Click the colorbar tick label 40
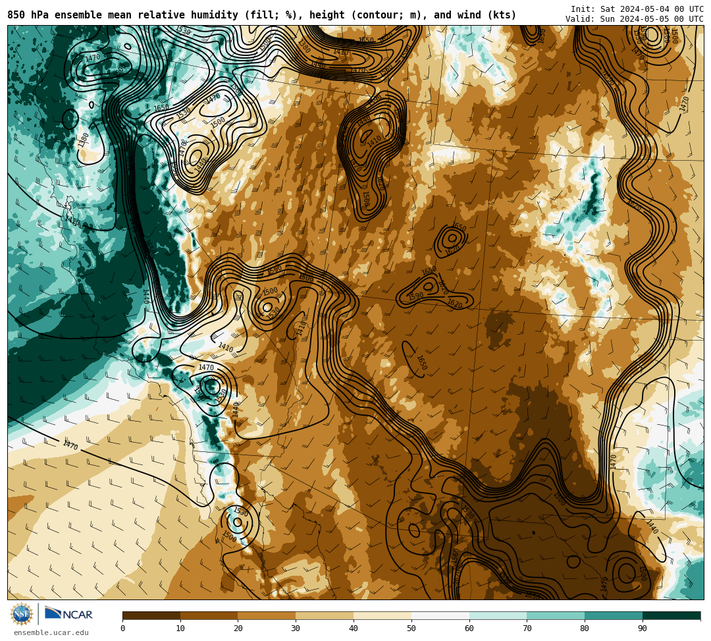Screen dimensions: 711x641 coord(354,628)
